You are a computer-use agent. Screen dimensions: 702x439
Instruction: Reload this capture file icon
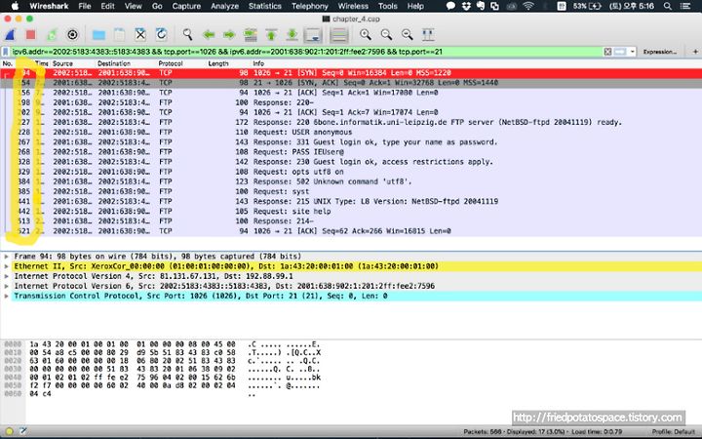pos(161,34)
